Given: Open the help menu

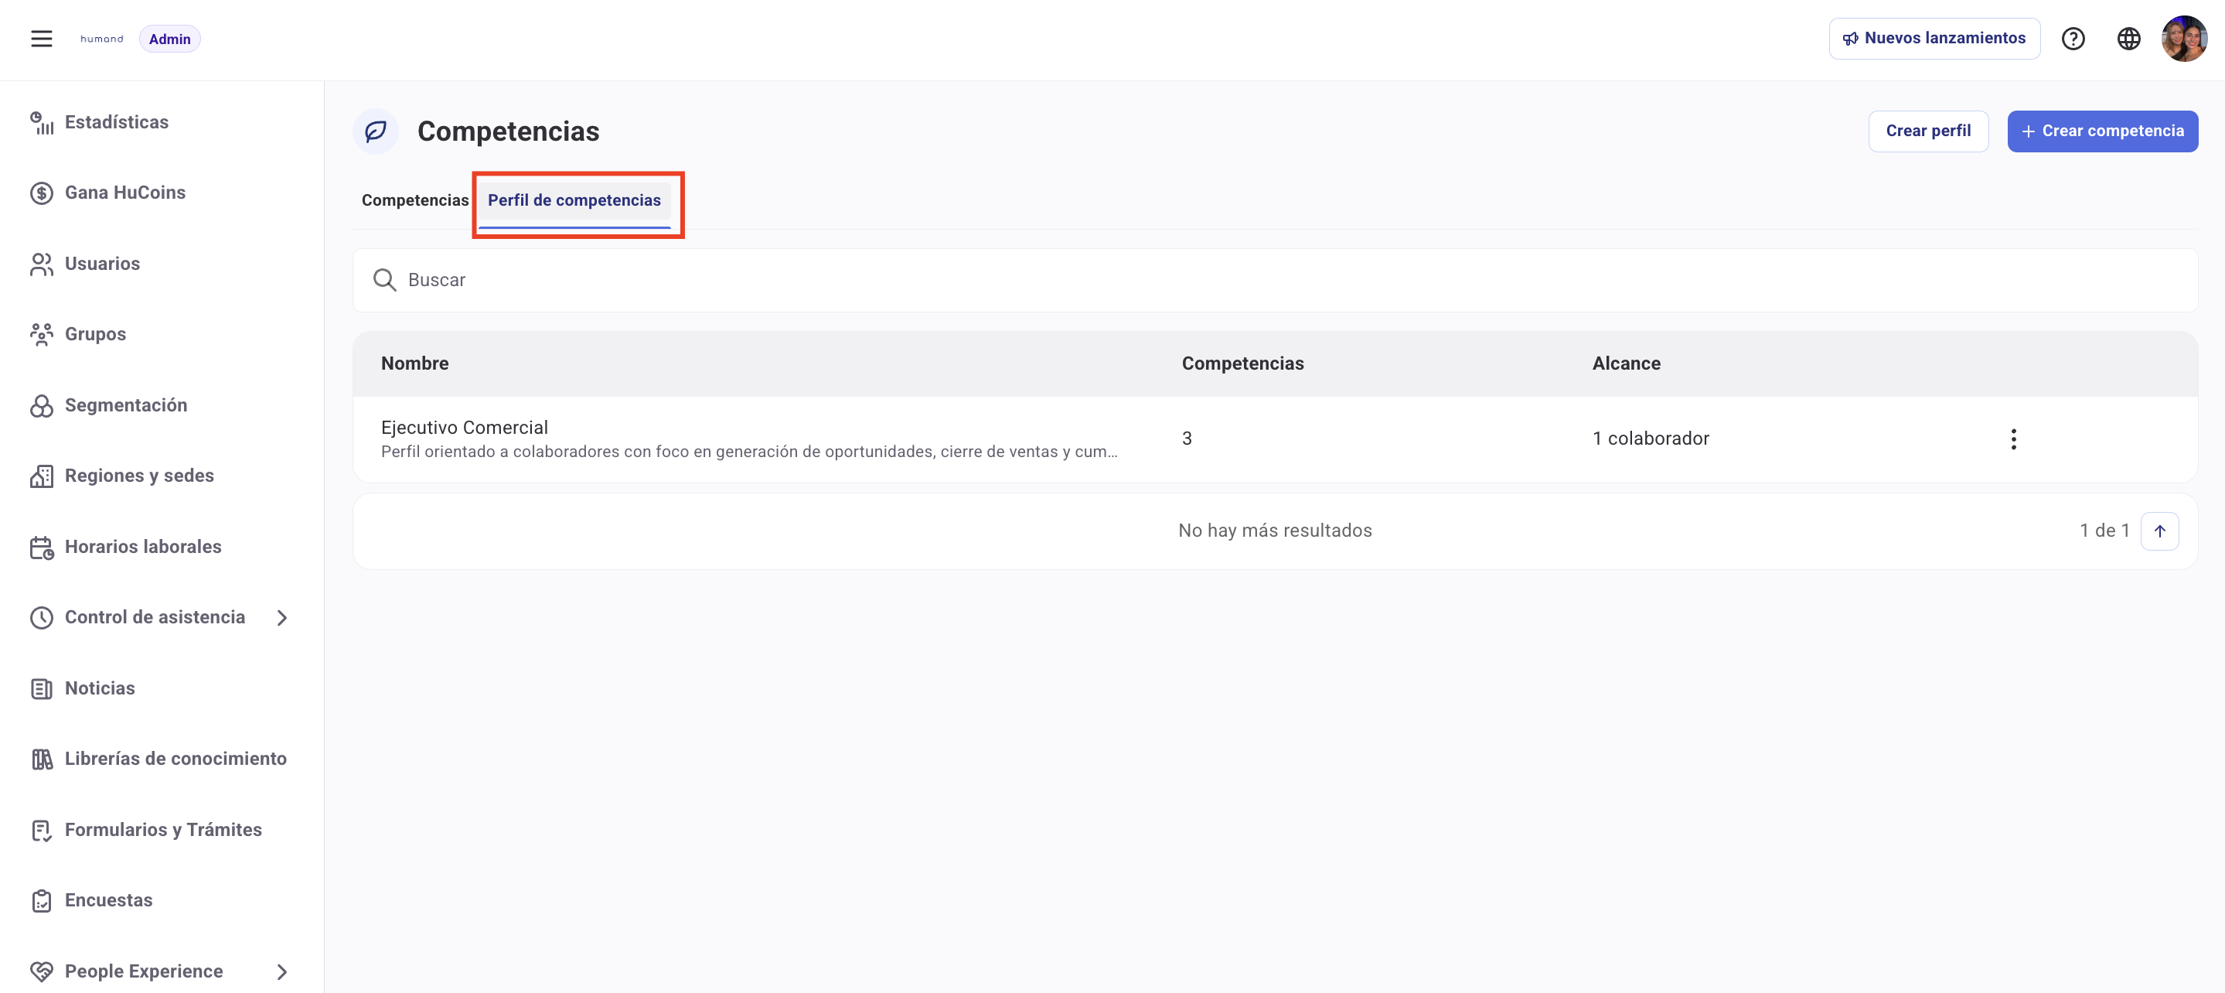Looking at the screenshot, I should click(x=2073, y=38).
